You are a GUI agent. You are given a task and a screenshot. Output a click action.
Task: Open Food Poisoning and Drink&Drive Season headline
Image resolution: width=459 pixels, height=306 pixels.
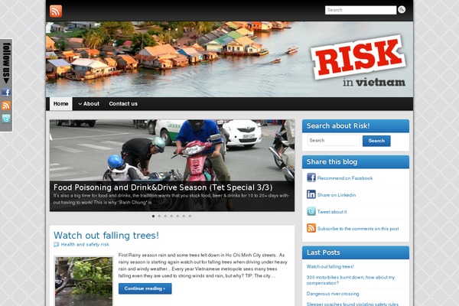(x=163, y=187)
